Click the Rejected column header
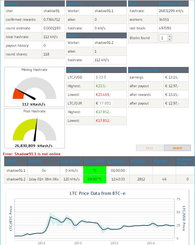195x245 pixels. click(x=160, y=161)
